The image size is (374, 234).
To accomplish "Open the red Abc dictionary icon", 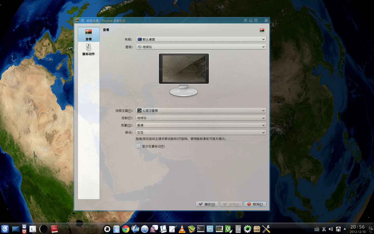I will (54, 229).
